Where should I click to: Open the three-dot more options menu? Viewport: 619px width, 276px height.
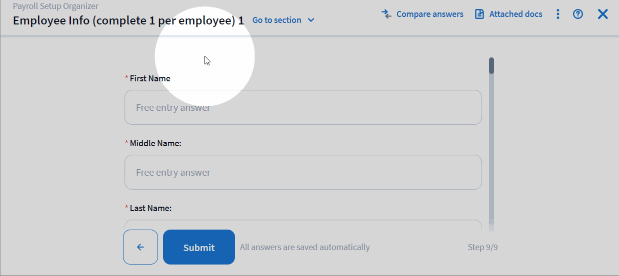(558, 14)
